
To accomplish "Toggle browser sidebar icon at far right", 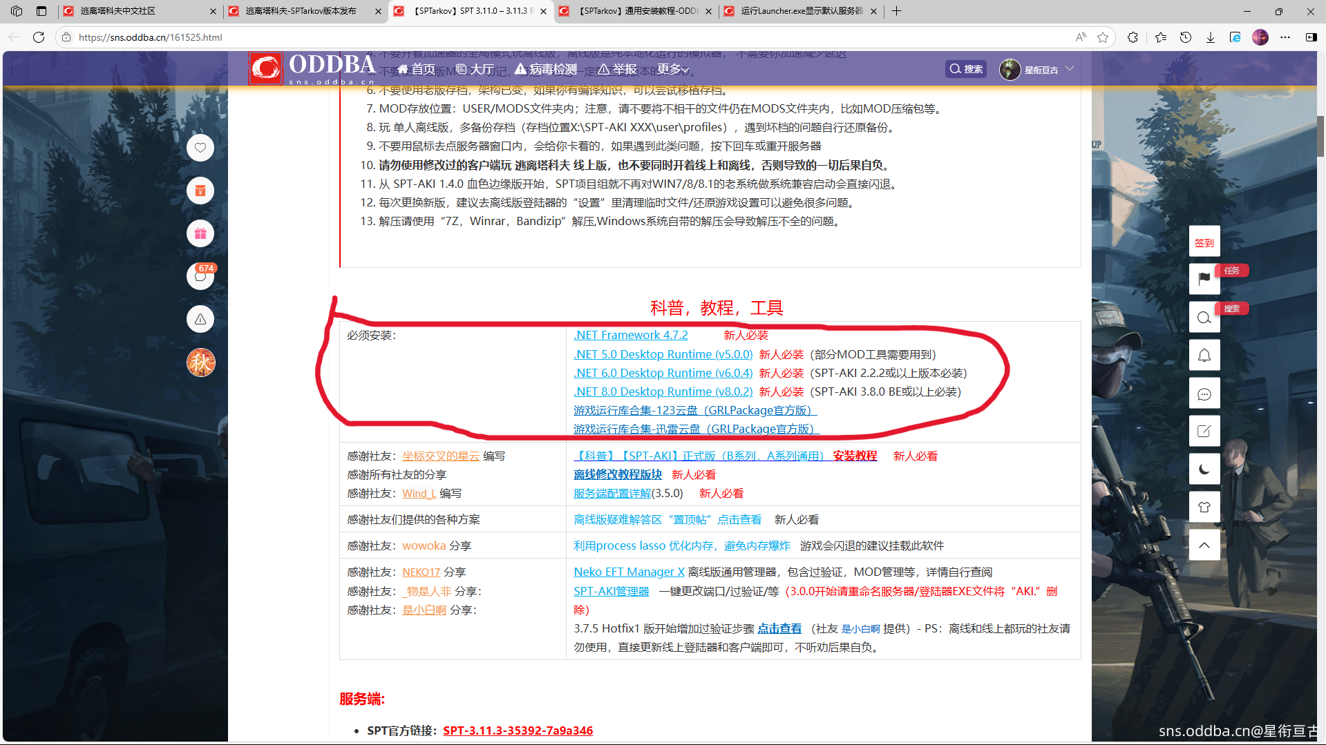I will point(1311,37).
